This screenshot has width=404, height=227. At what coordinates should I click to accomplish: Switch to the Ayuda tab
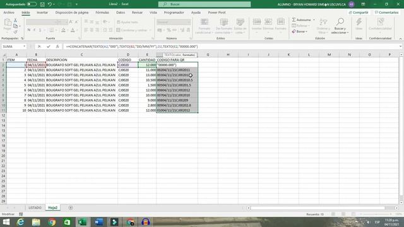pyautogui.click(x=196, y=13)
